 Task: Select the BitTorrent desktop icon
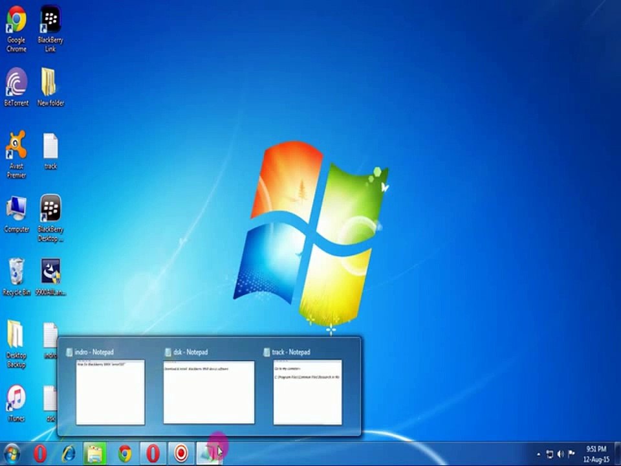click(x=16, y=87)
